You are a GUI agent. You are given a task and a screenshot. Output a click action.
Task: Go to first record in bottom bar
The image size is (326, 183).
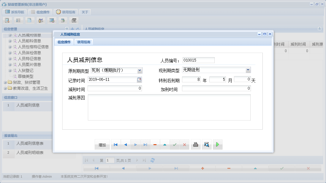pos(97,168)
